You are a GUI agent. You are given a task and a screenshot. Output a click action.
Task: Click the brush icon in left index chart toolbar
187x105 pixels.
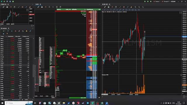tap(26, 7)
